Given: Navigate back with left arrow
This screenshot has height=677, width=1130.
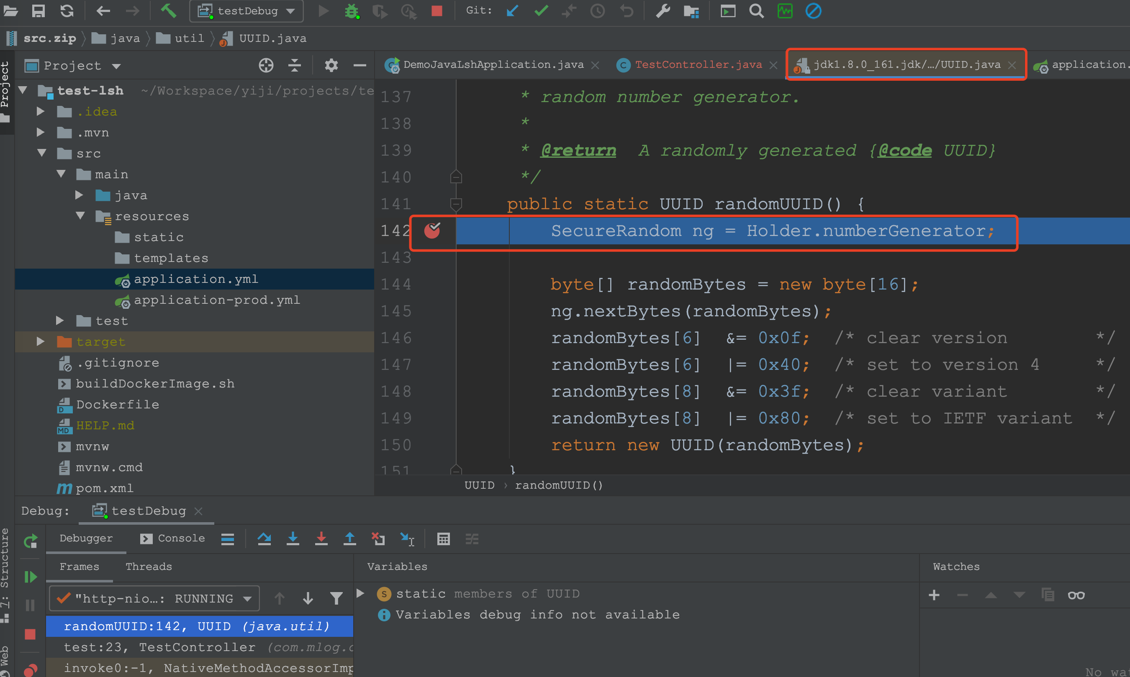Looking at the screenshot, I should point(103,10).
